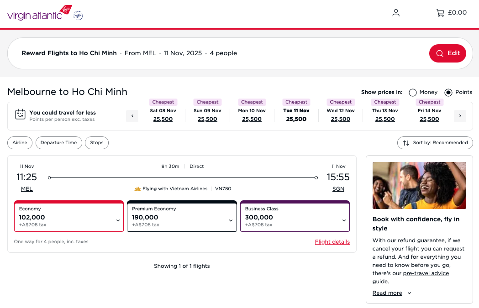Image resolution: width=479 pixels, height=308 pixels.
Task: Select Money price display
Action: (x=413, y=93)
